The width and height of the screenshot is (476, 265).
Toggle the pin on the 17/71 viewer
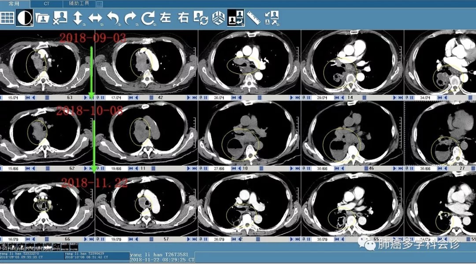98,97
